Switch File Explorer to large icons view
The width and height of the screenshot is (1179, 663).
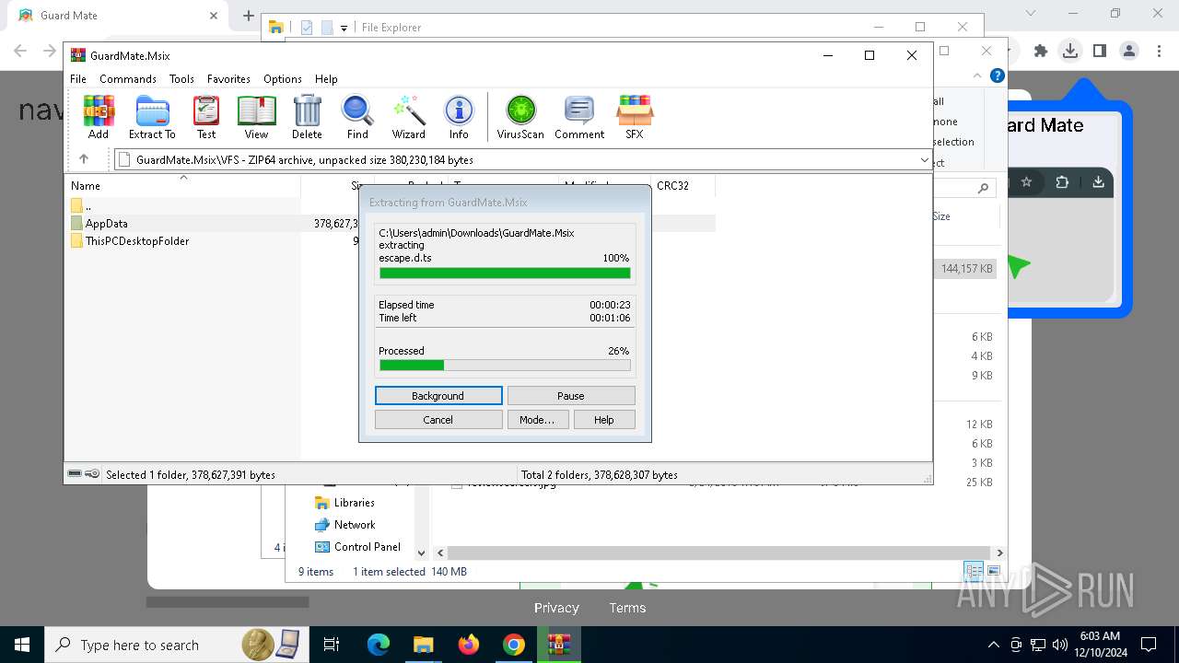(994, 571)
